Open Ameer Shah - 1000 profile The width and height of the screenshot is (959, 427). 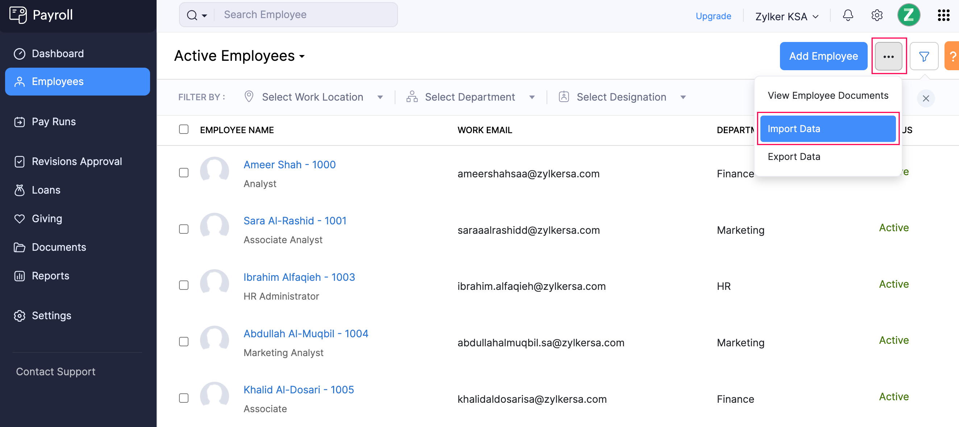click(x=289, y=165)
